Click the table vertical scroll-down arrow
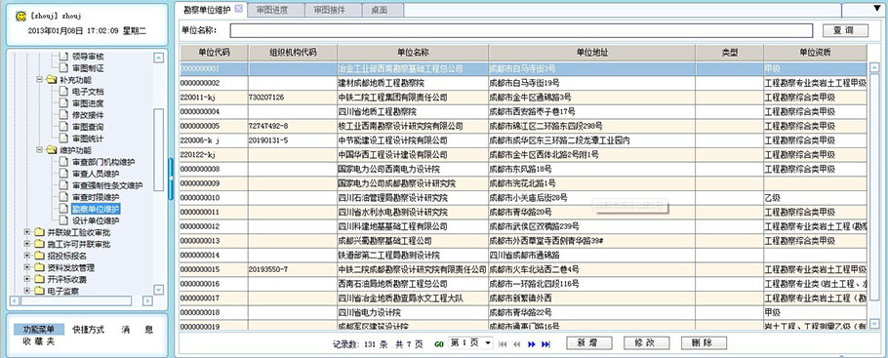The image size is (888, 358). (873, 323)
